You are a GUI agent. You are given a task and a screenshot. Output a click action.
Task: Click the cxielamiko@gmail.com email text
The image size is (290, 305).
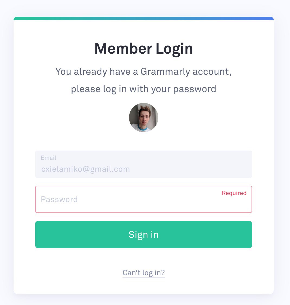85,169
